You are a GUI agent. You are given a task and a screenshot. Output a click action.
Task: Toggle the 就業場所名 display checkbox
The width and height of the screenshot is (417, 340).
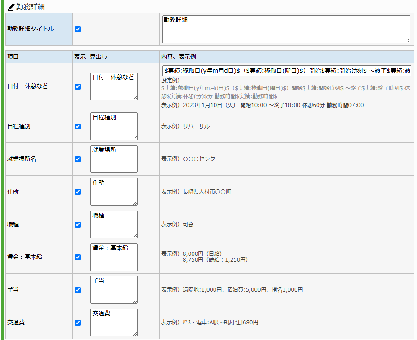coord(77,159)
